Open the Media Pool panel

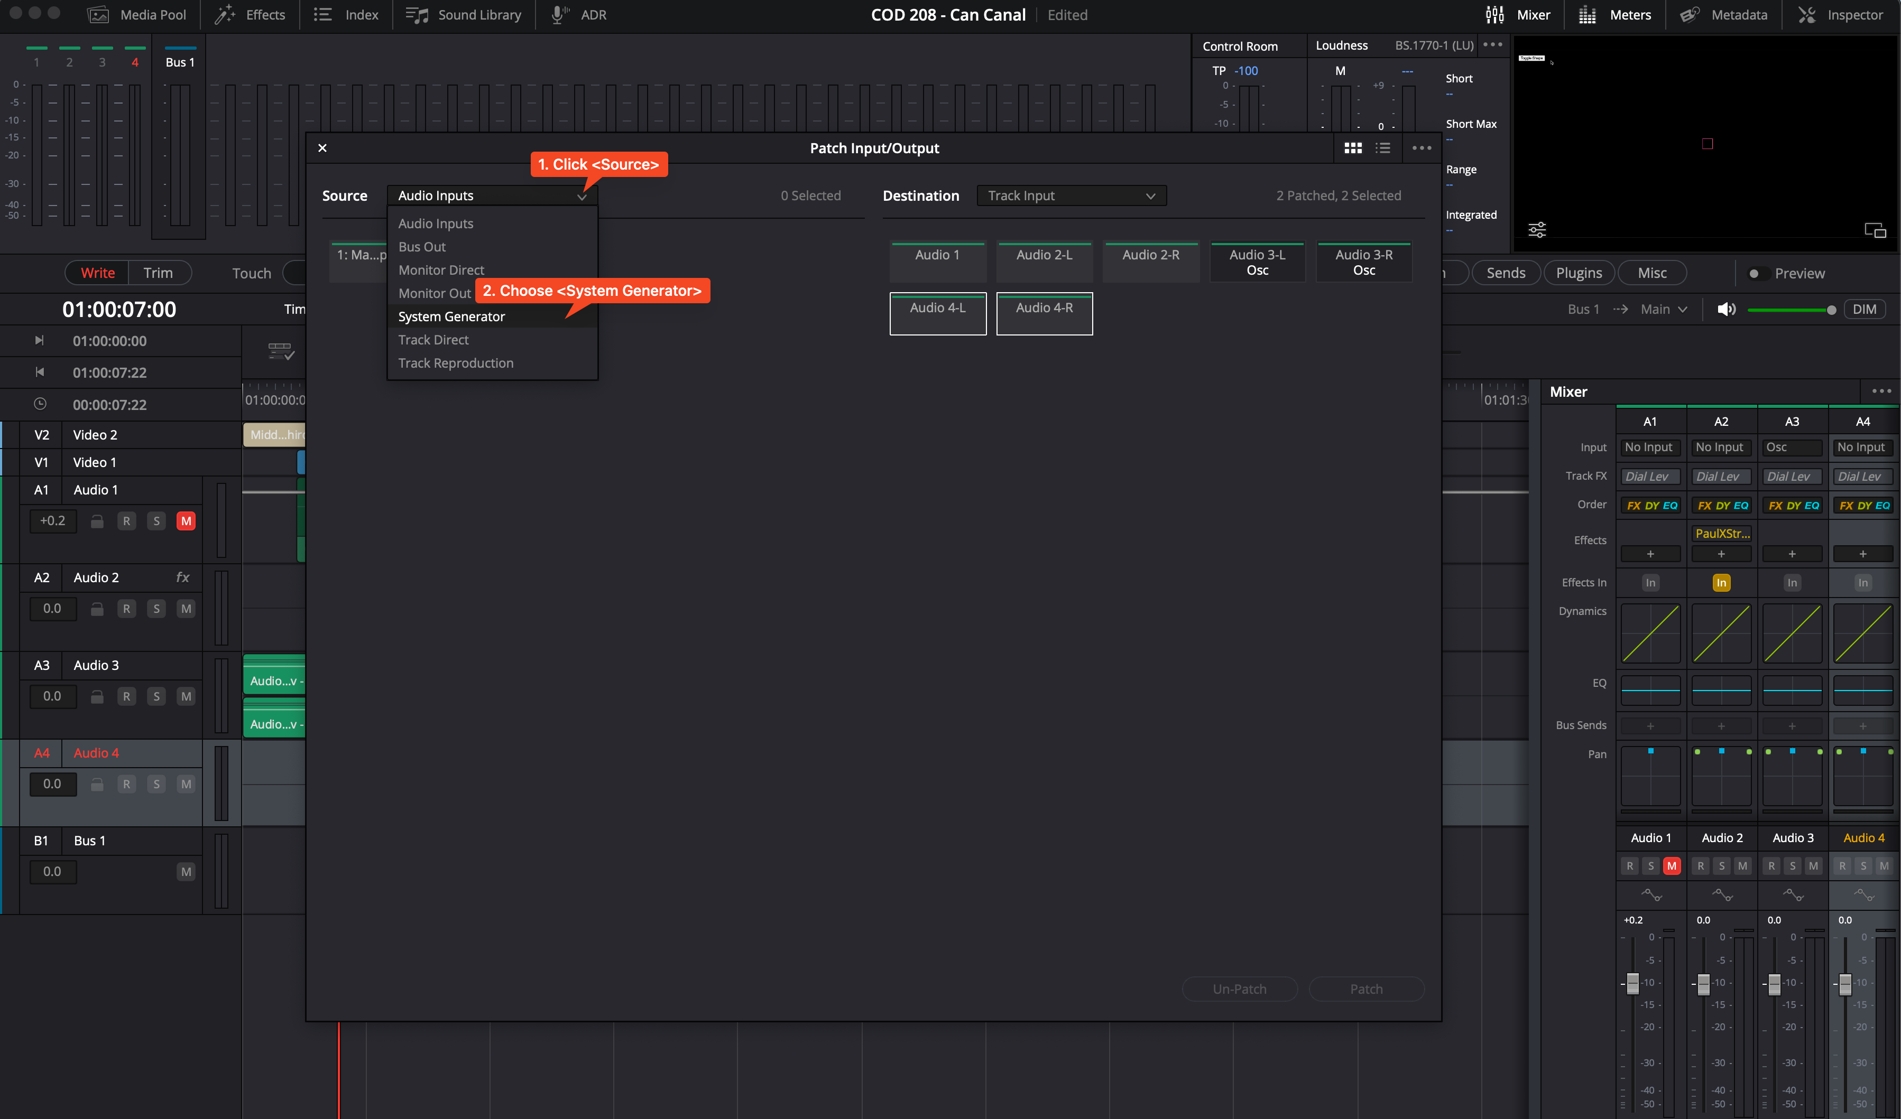click(x=137, y=14)
